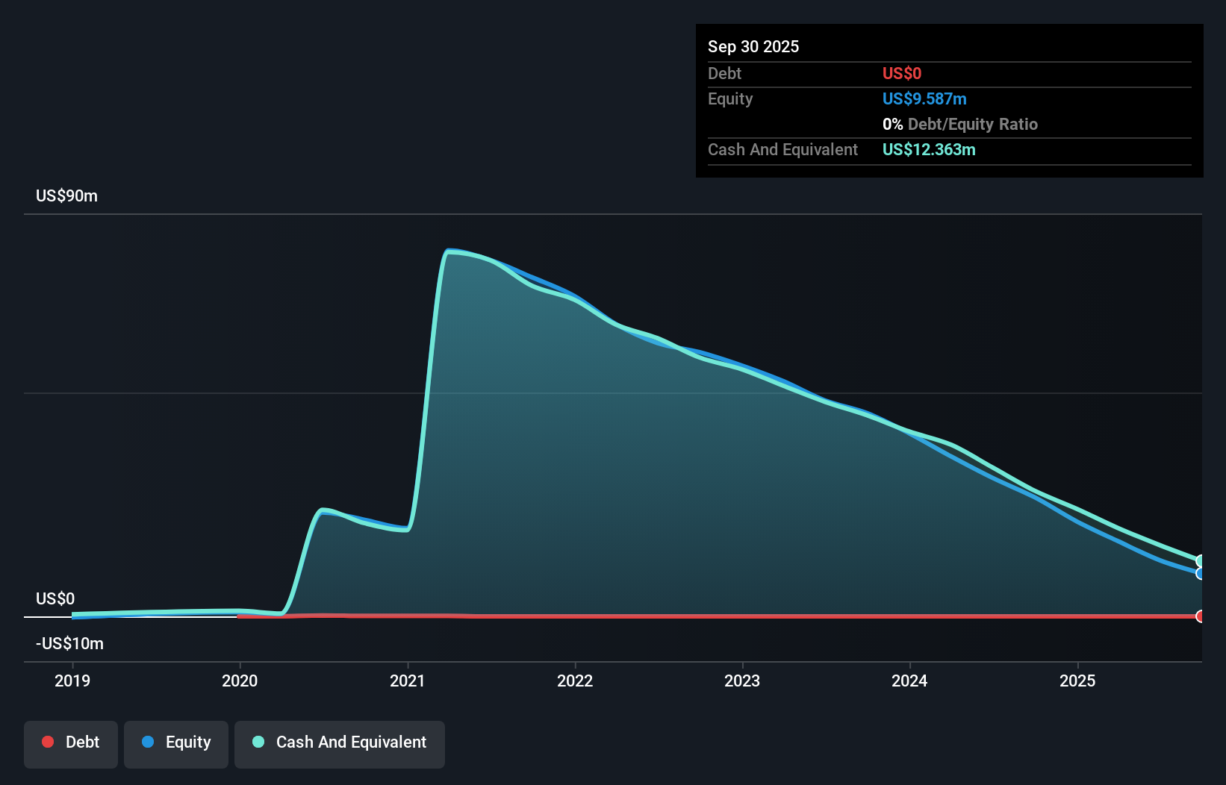Click the US$12.363m Cash value link

929,149
